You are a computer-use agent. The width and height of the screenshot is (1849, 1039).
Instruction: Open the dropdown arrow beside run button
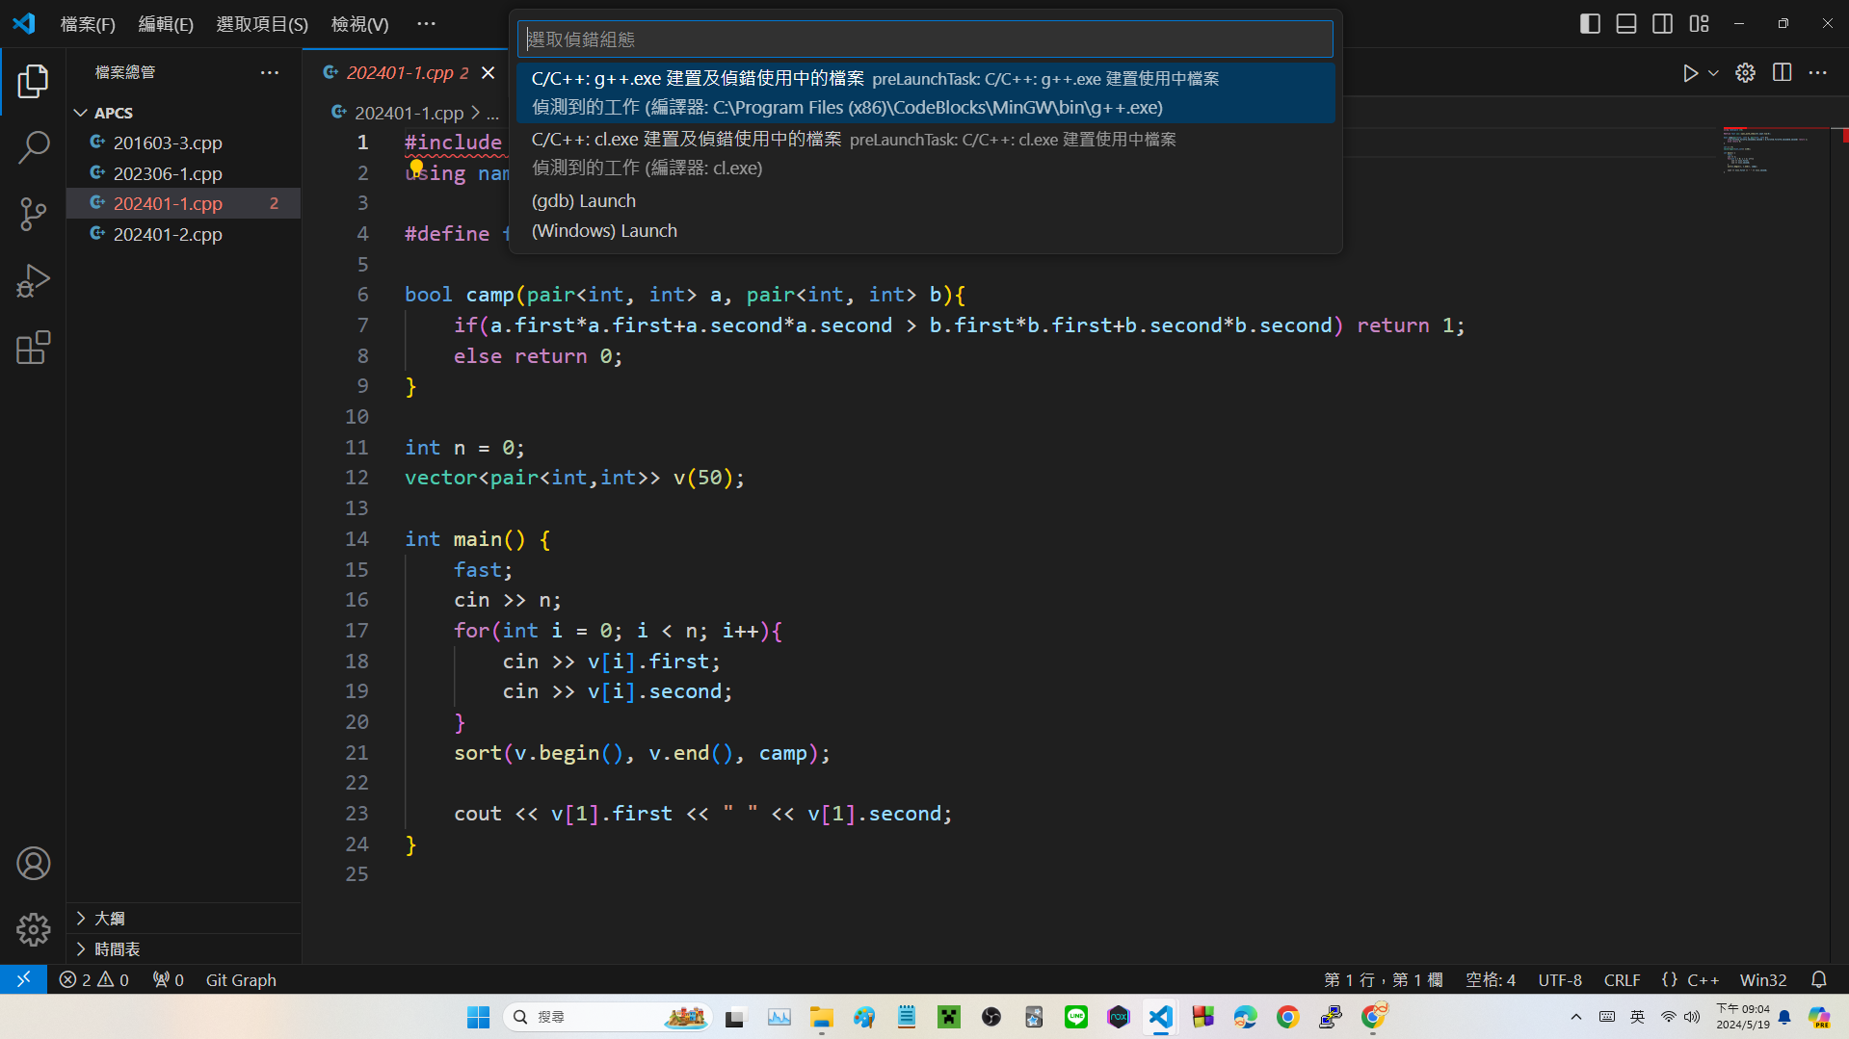[1713, 73]
